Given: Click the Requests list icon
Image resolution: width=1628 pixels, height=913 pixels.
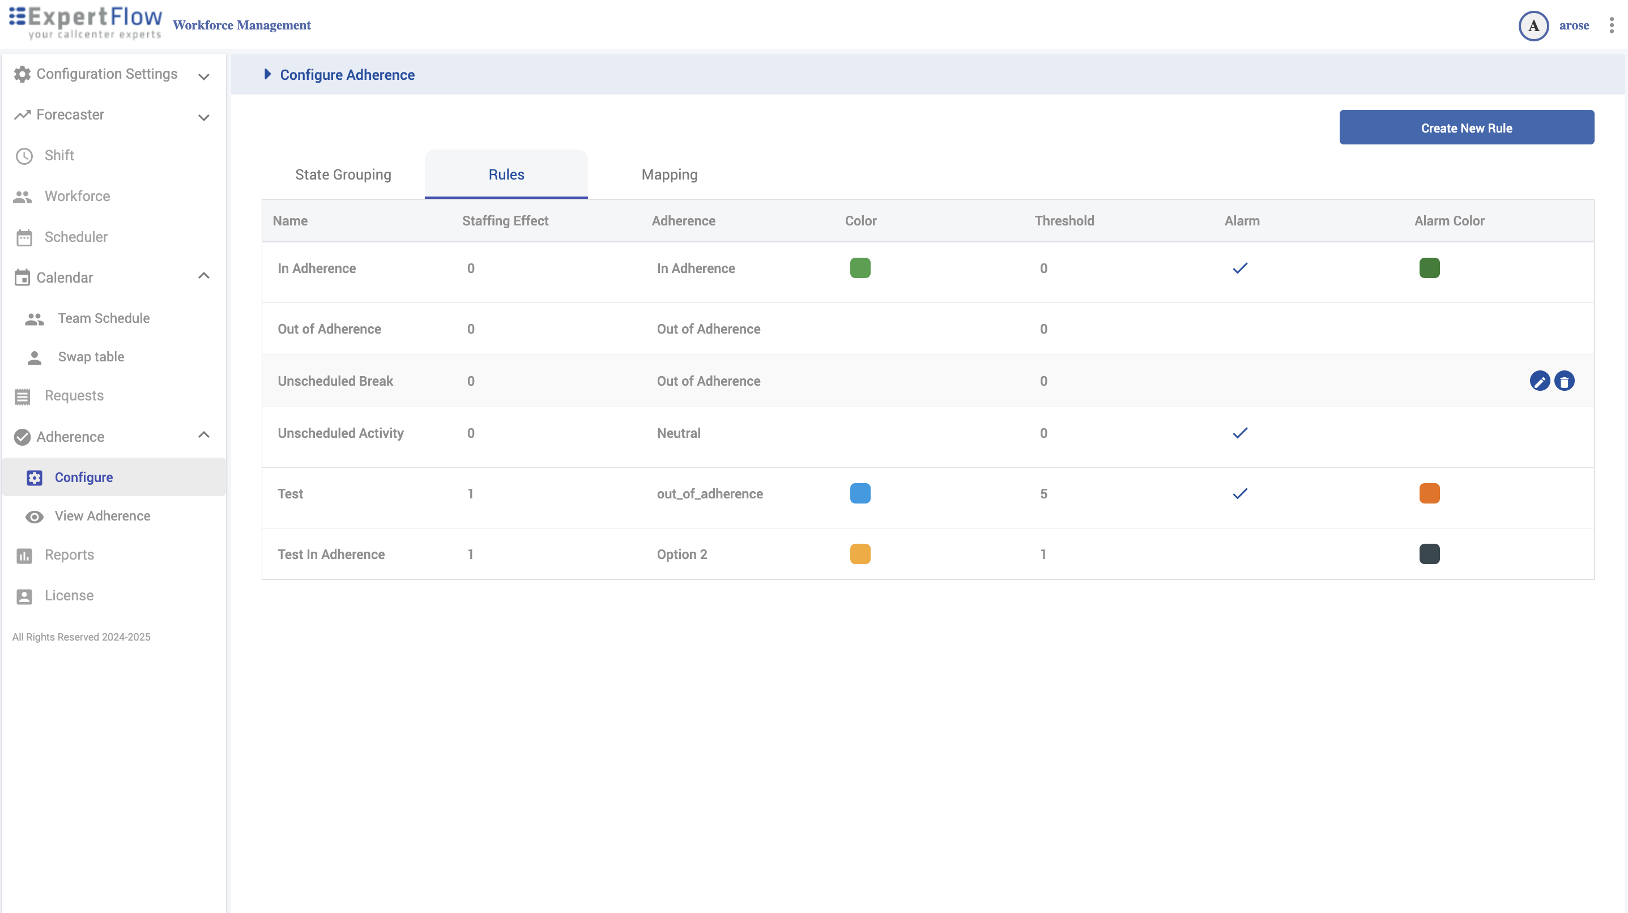Looking at the screenshot, I should click(23, 396).
